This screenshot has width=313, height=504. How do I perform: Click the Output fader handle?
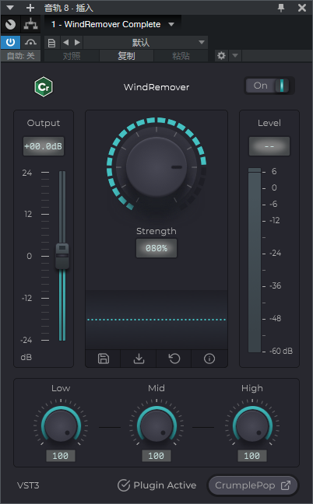62,256
